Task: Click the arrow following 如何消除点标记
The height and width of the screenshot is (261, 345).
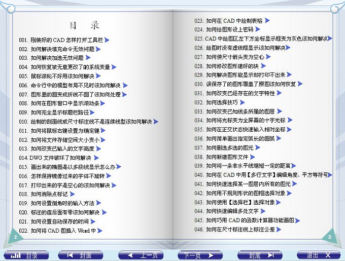Action: [x=73, y=194]
